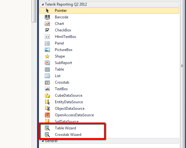The image size is (186, 148).
Task: Select the Table grid icon
Action: (47, 69)
